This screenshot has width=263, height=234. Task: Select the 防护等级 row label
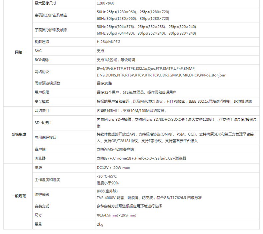(42, 194)
